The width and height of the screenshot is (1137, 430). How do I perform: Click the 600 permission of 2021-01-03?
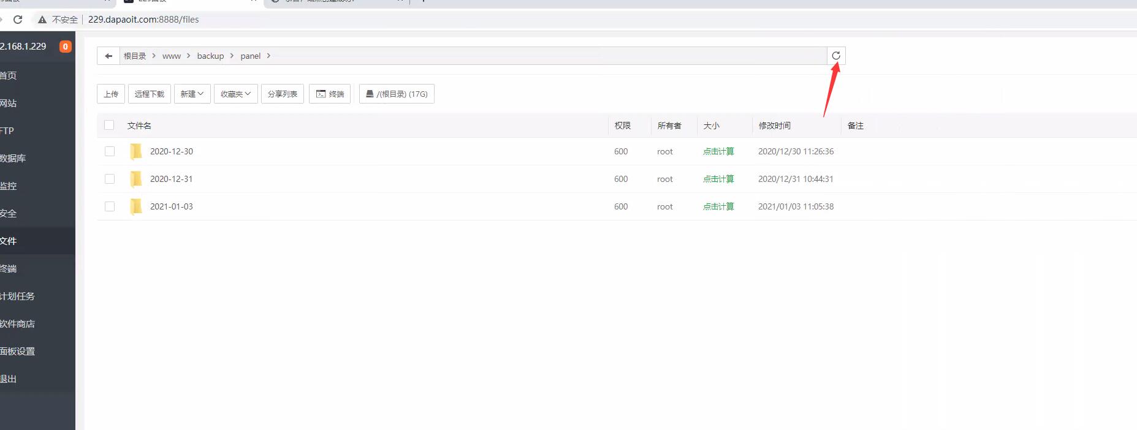click(x=621, y=206)
